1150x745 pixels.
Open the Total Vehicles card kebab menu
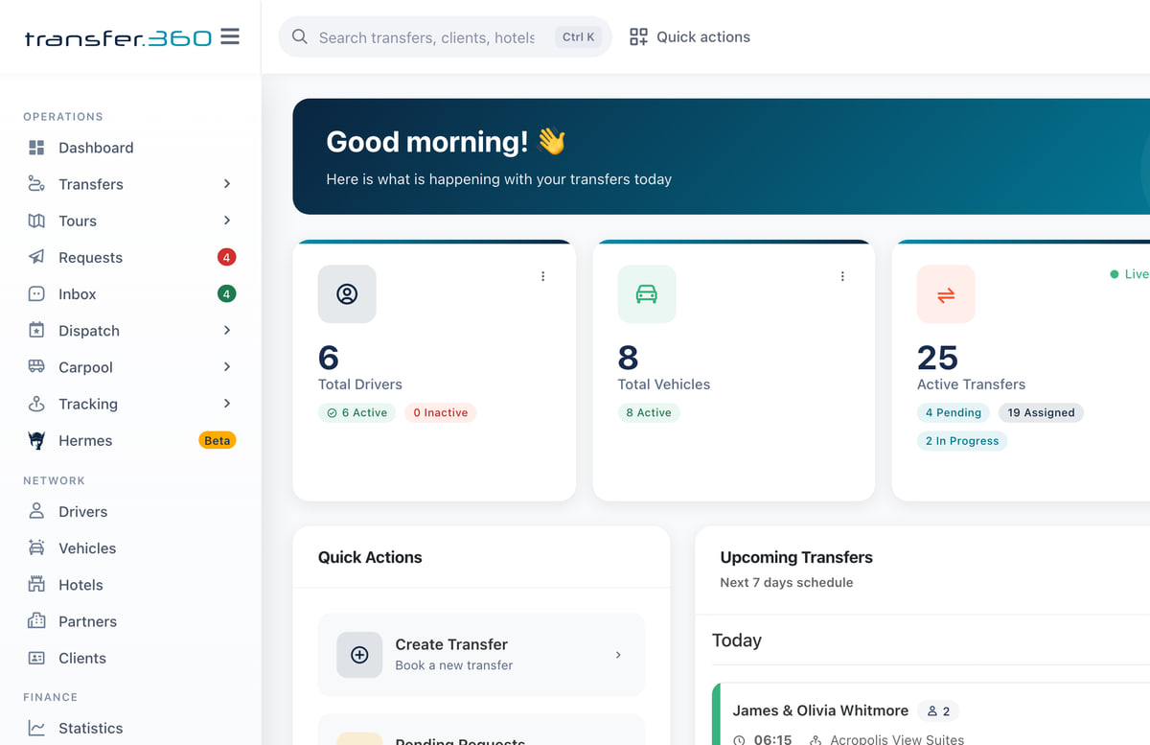842,276
